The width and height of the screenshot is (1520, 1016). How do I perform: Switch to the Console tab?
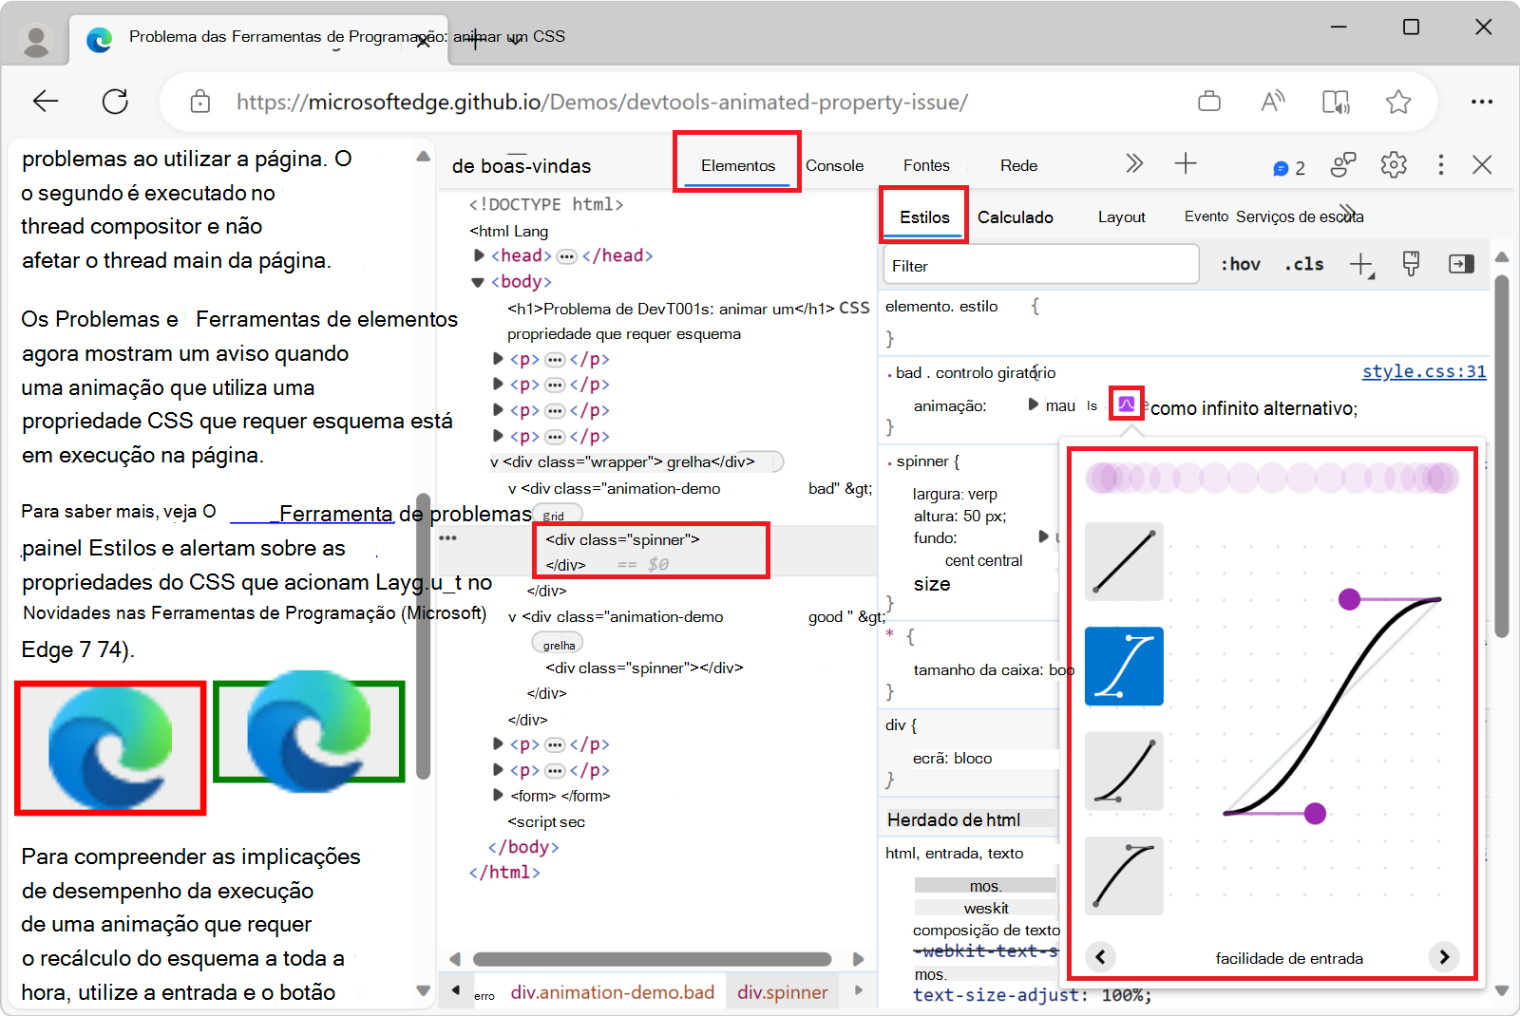tap(834, 165)
